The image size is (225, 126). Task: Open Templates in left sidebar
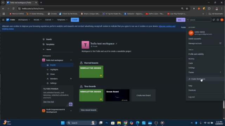tap(50, 44)
